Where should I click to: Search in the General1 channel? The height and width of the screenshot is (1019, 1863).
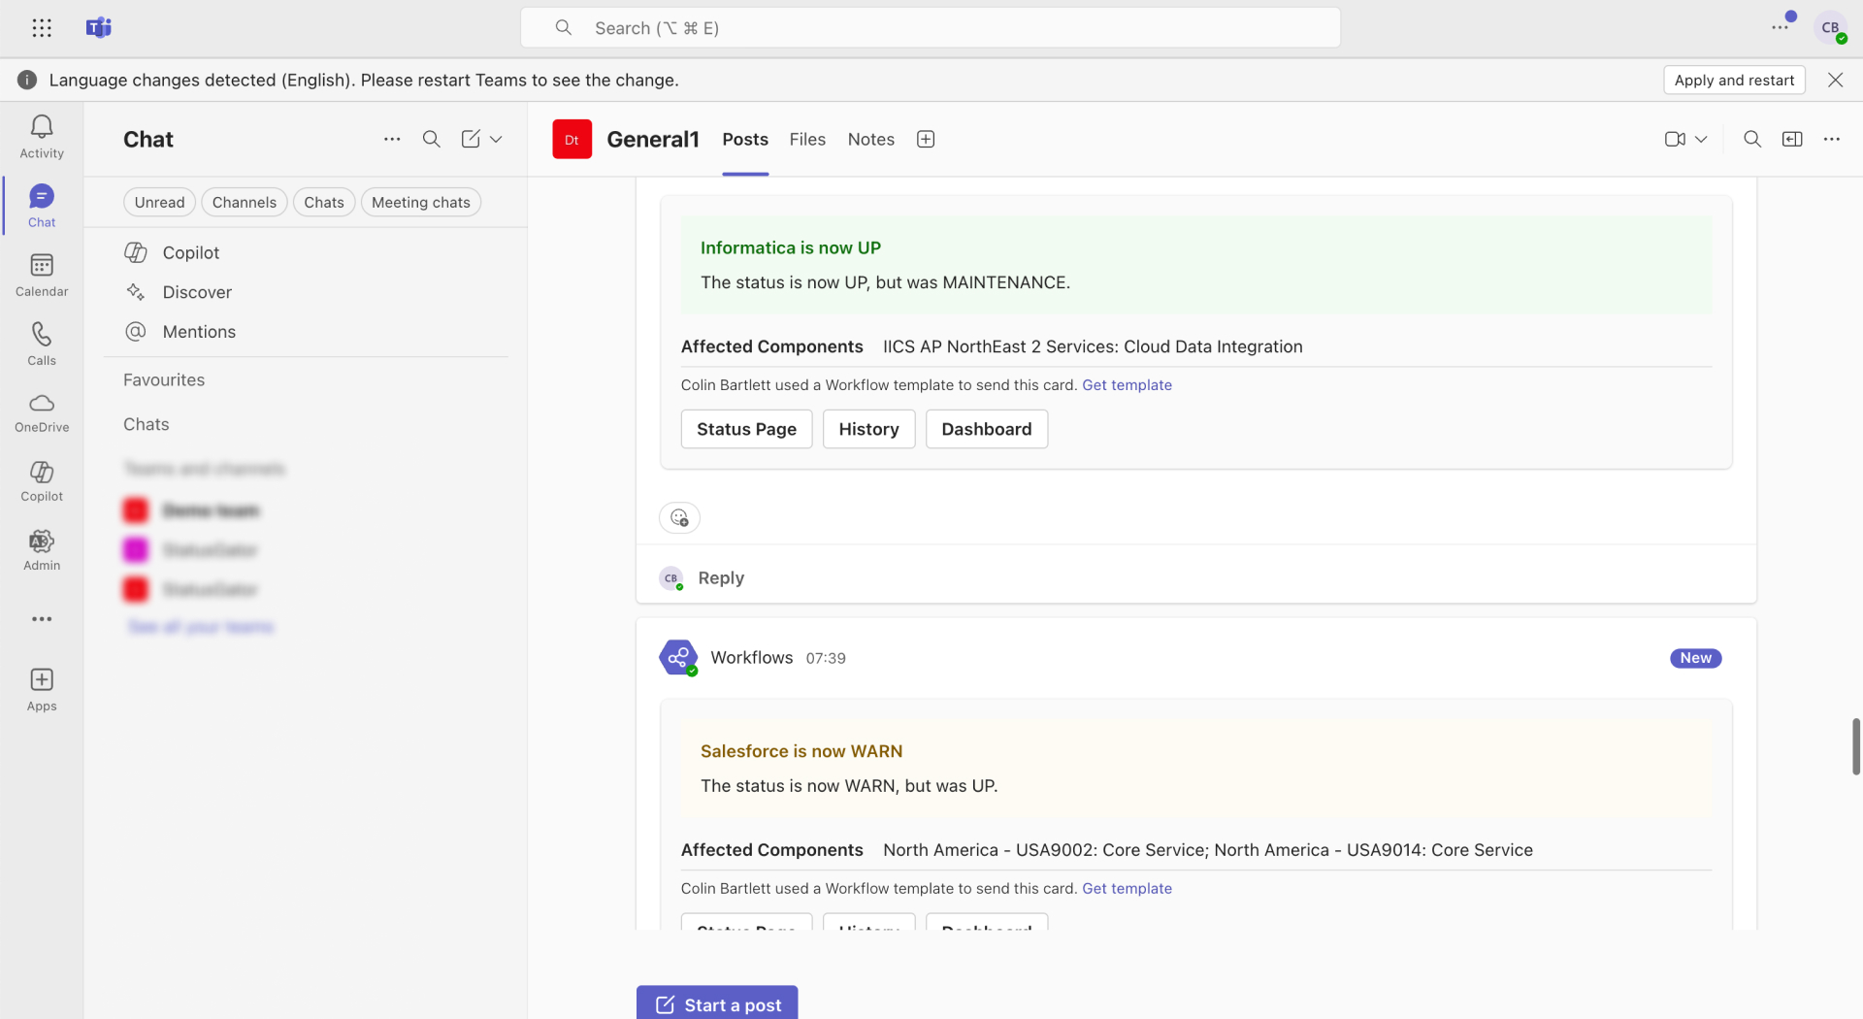pos(1752,139)
